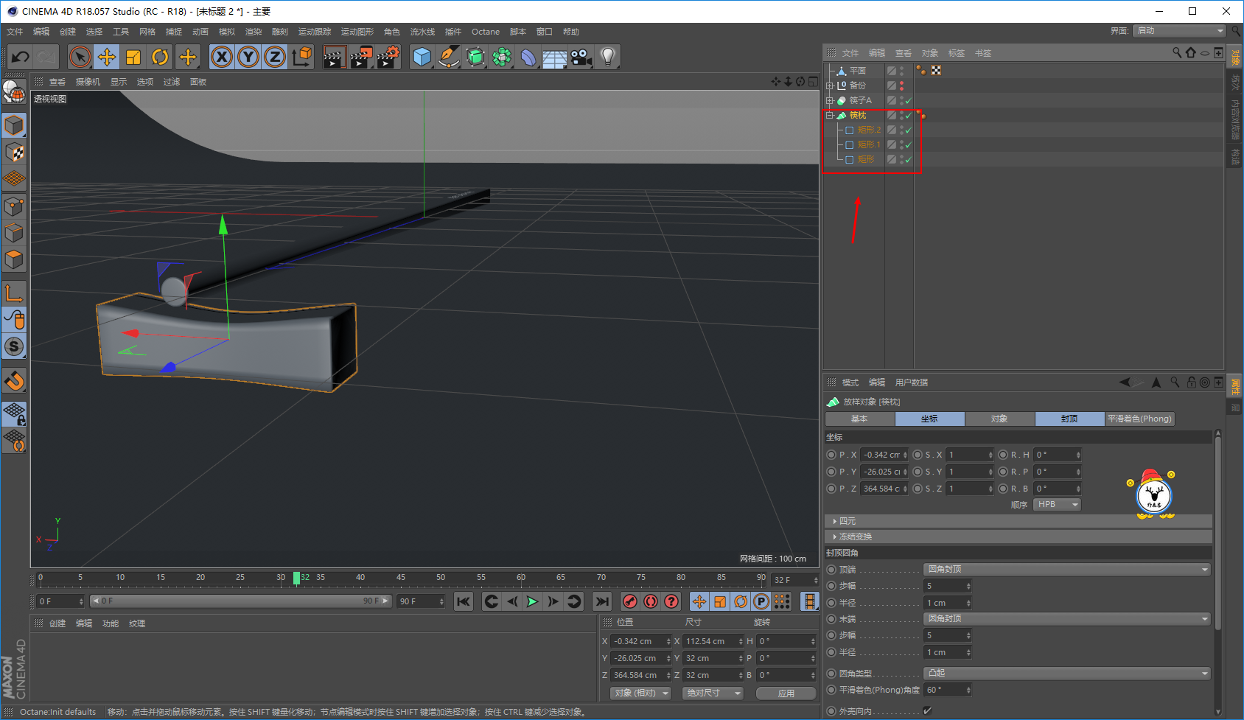This screenshot has height=720, width=1244.
Task: Open the light bulb Light object tool
Action: coord(607,57)
